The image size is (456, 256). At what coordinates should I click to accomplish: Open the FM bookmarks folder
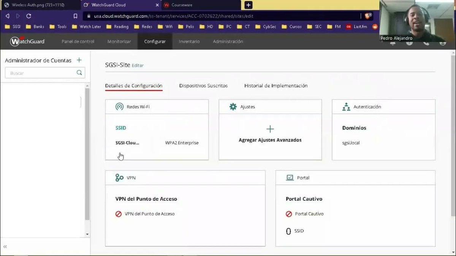pyautogui.click(x=334, y=27)
